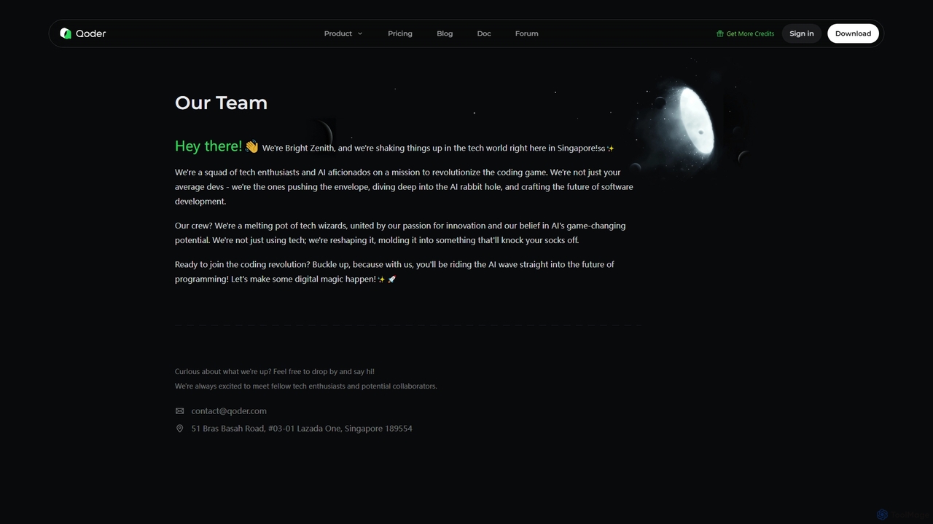
Task: Click the paragraph starting 'Our crew?'
Action: [400, 233]
